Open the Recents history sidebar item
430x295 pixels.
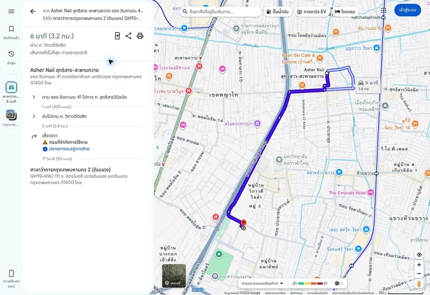click(x=11, y=57)
